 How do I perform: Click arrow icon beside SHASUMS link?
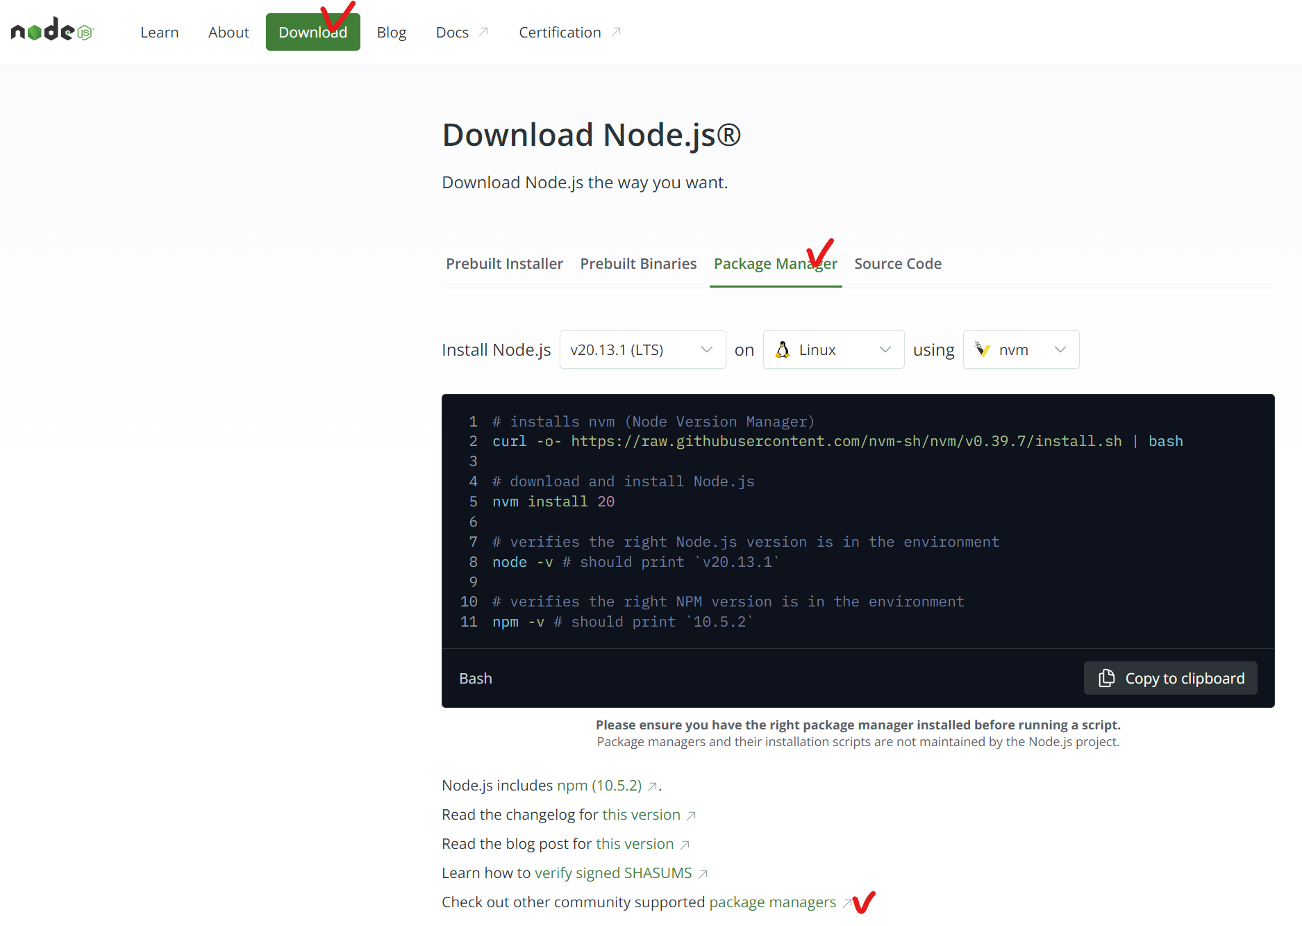pyautogui.click(x=703, y=874)
